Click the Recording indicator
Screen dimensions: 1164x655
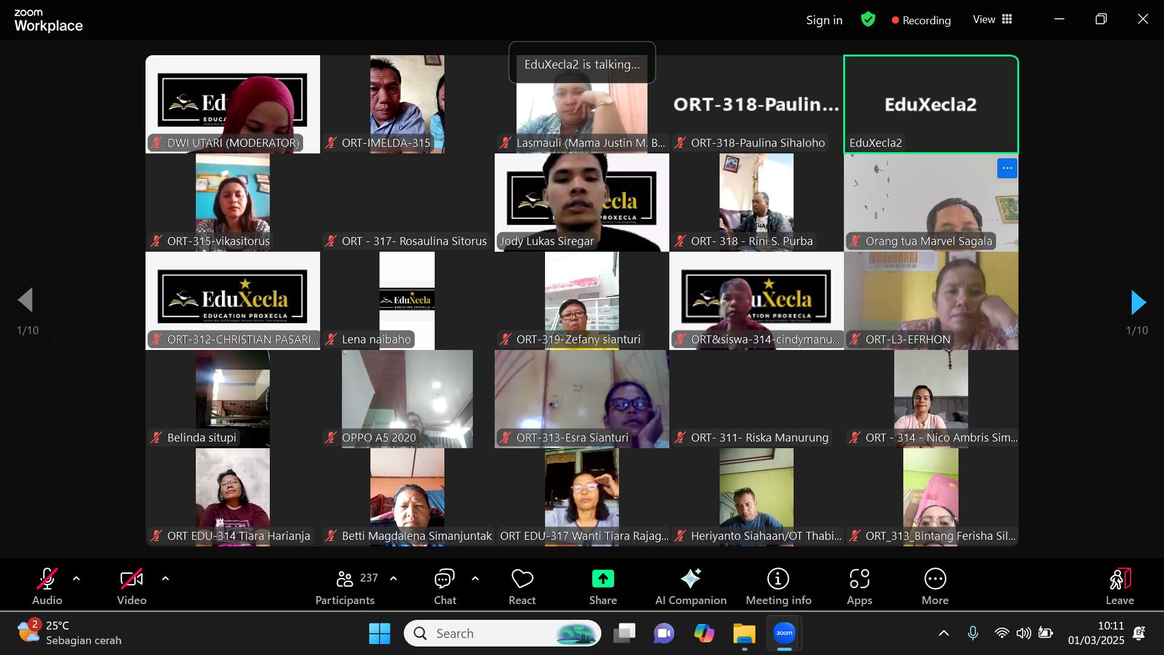pos(921,20)
